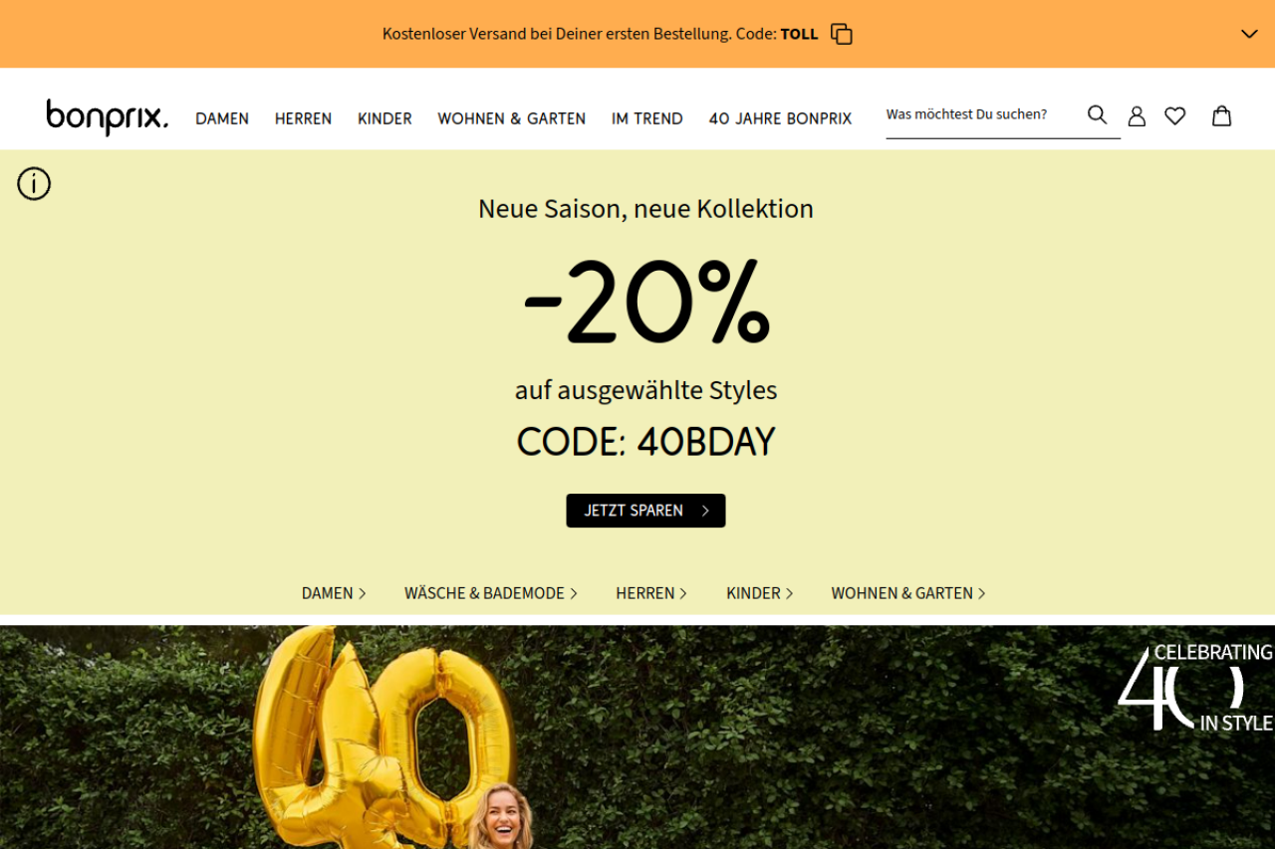Click the search magnifier icon
1275x849 pixels.
click(x=1097, y=114)
